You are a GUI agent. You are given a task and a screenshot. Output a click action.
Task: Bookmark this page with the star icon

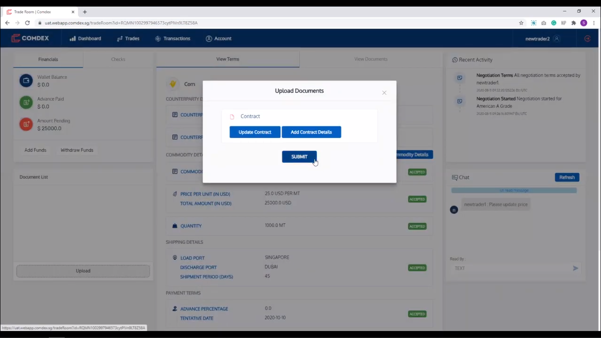521,23
